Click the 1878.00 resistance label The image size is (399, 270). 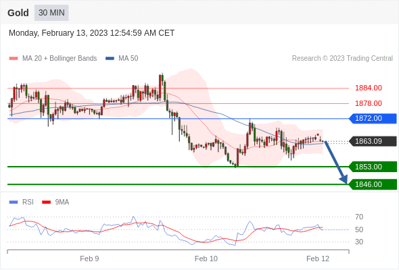click(x=369, y=104)
